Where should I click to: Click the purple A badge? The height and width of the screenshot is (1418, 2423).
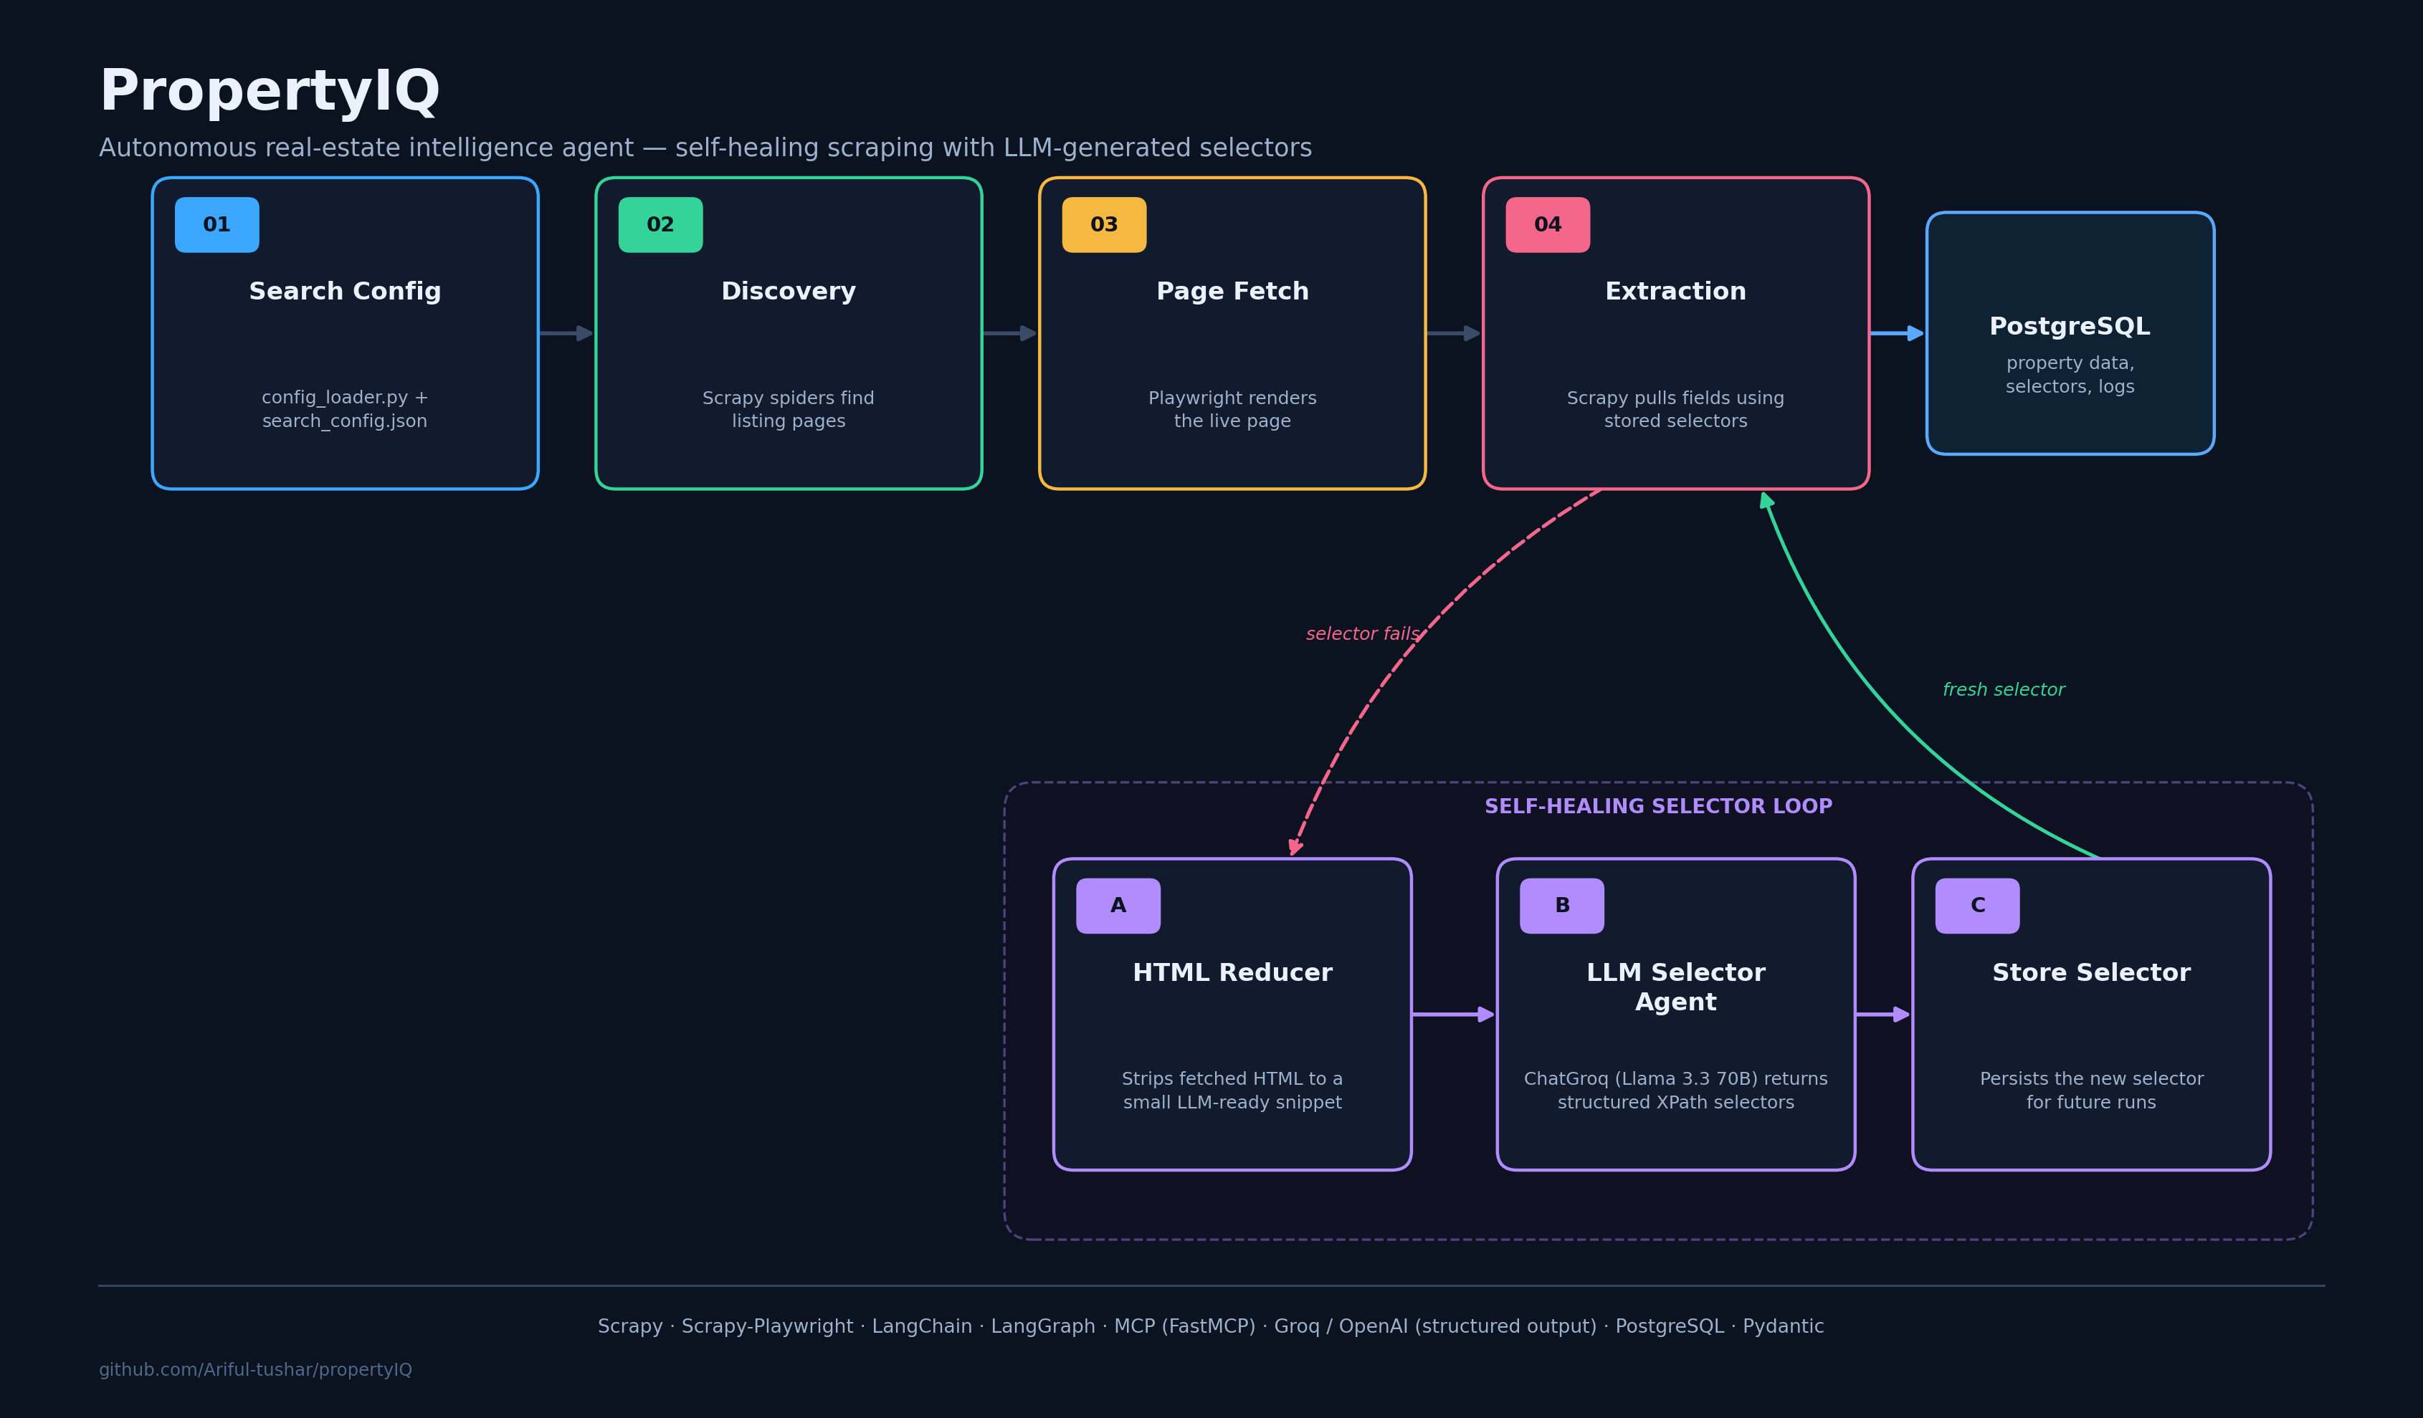pyautogui.click(x=1118, y=906)
